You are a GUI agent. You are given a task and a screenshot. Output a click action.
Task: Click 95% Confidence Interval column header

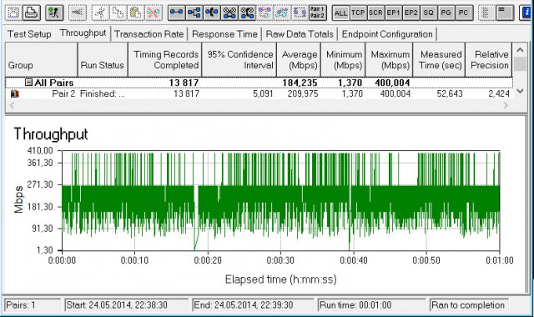point(239,59)
